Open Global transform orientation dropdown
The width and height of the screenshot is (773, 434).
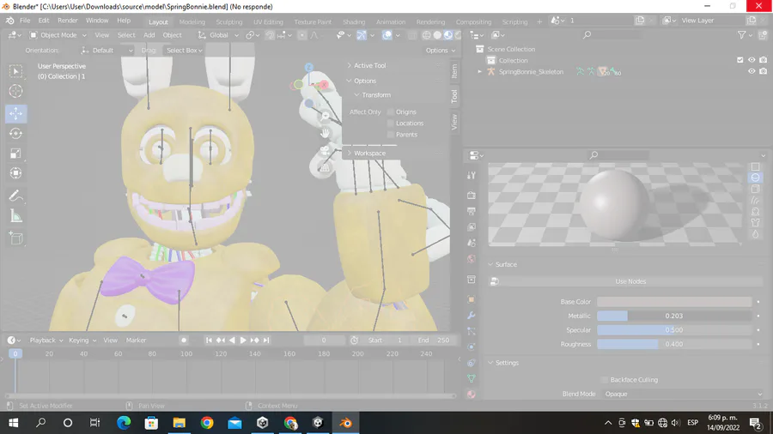218,35
